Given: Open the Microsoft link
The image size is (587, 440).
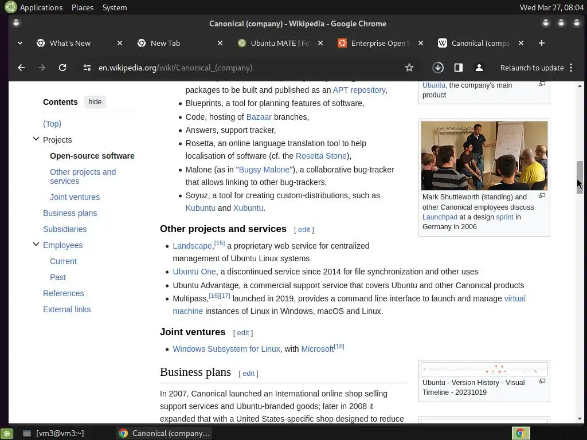Looking at the screenshot, I should (317, 349).
